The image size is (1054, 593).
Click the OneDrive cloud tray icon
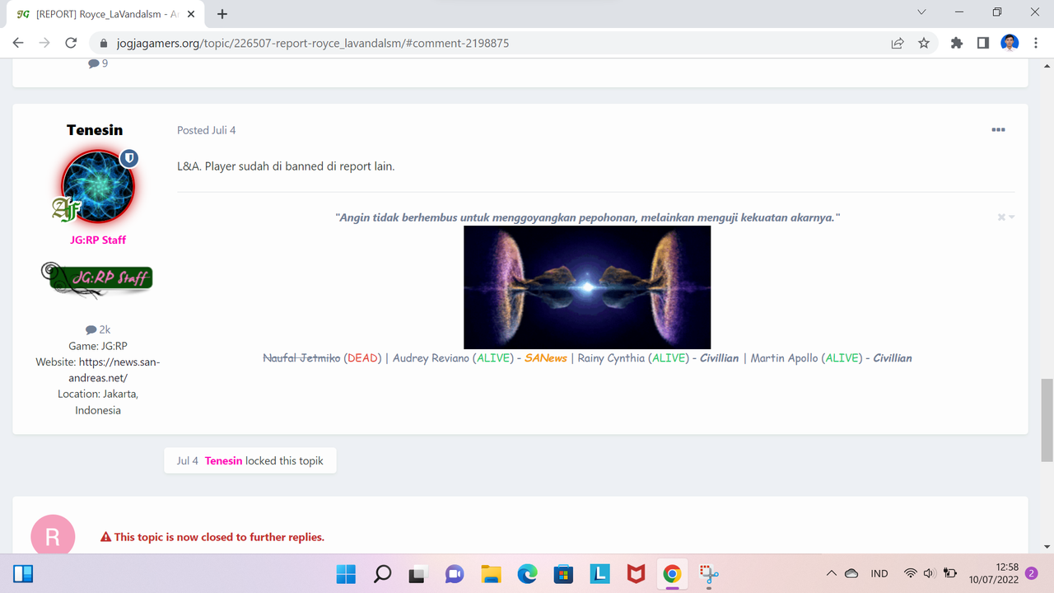[851, 573]
